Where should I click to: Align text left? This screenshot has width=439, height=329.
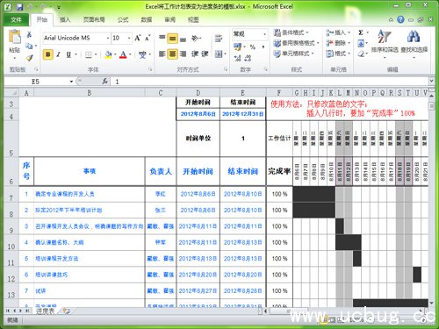[x=162, y=54]
